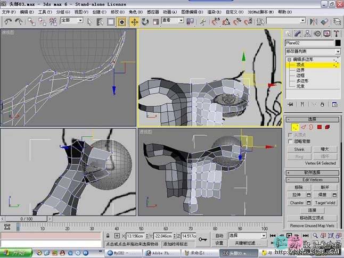The width and height of the screenshot is (344, 258).
Task: Activate the Select Object arrow tool
Action: [x=89, y=22]
